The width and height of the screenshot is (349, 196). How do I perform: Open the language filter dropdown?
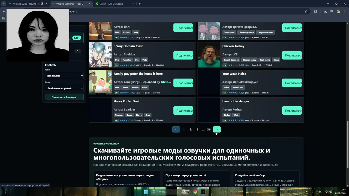[64, 76]
